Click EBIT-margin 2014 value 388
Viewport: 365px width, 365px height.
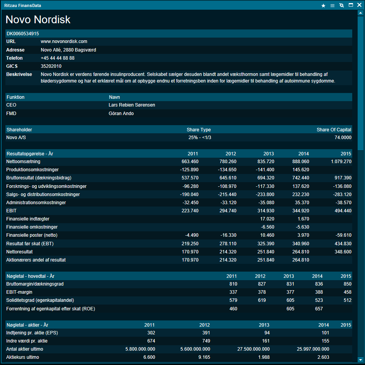(x=319, y=292)
